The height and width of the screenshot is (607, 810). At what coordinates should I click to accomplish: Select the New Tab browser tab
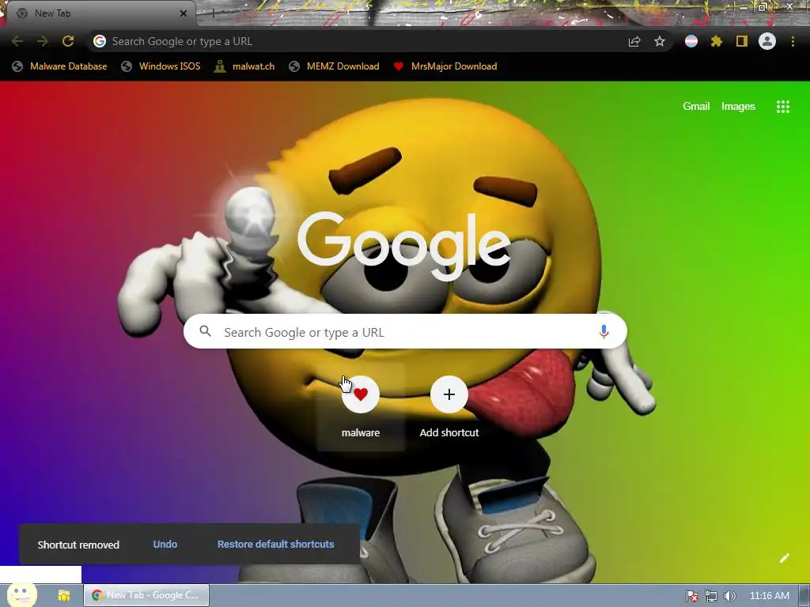click(x=100, y=13)
